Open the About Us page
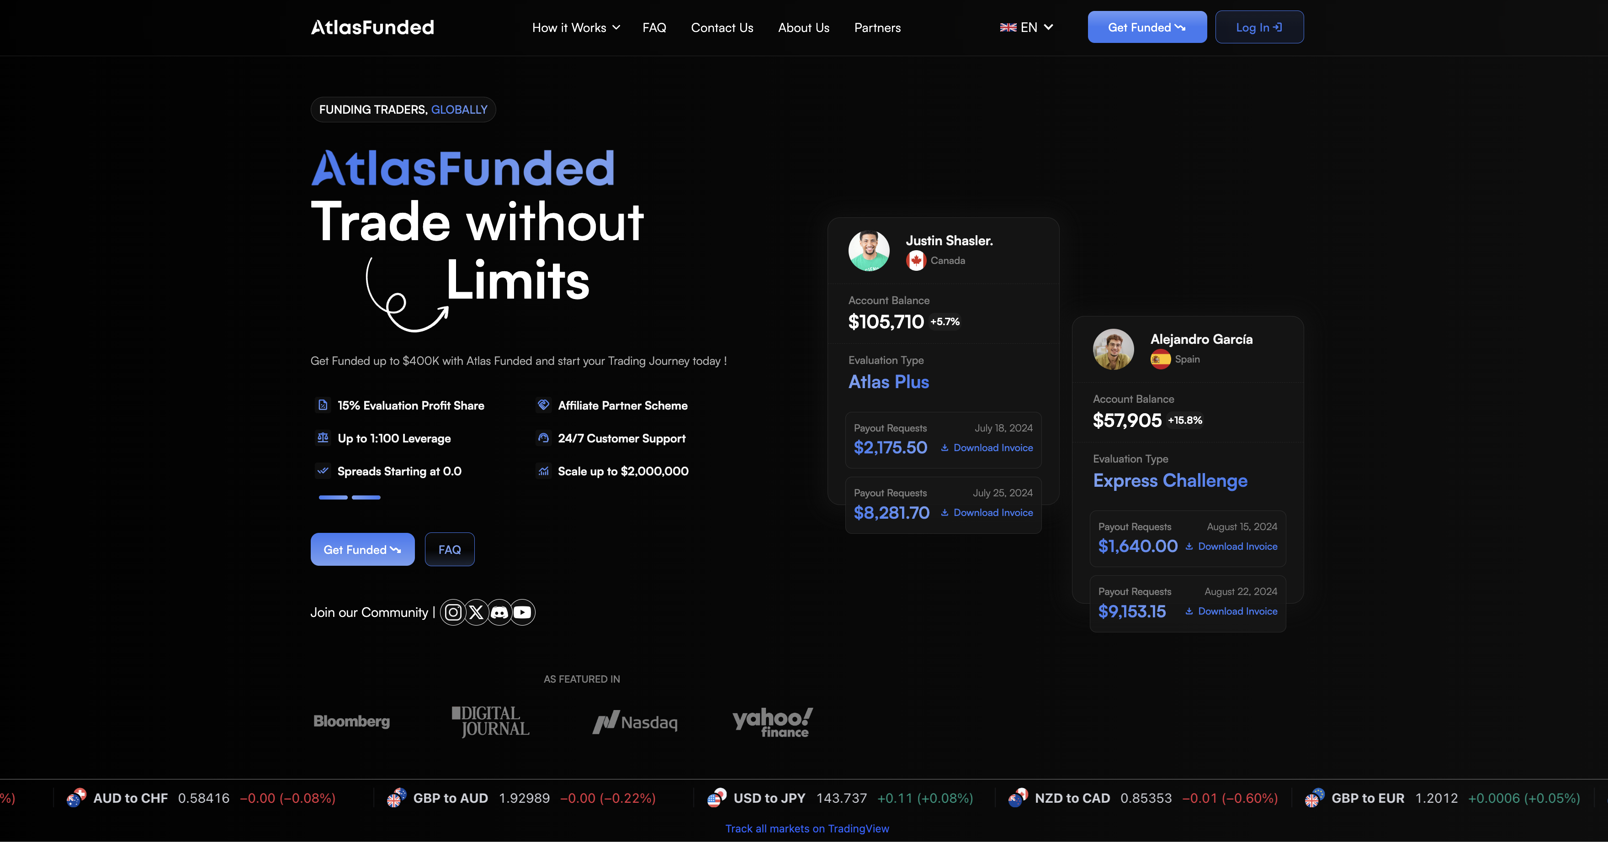This screenshot has width=1608, height=842. (803, 27)
